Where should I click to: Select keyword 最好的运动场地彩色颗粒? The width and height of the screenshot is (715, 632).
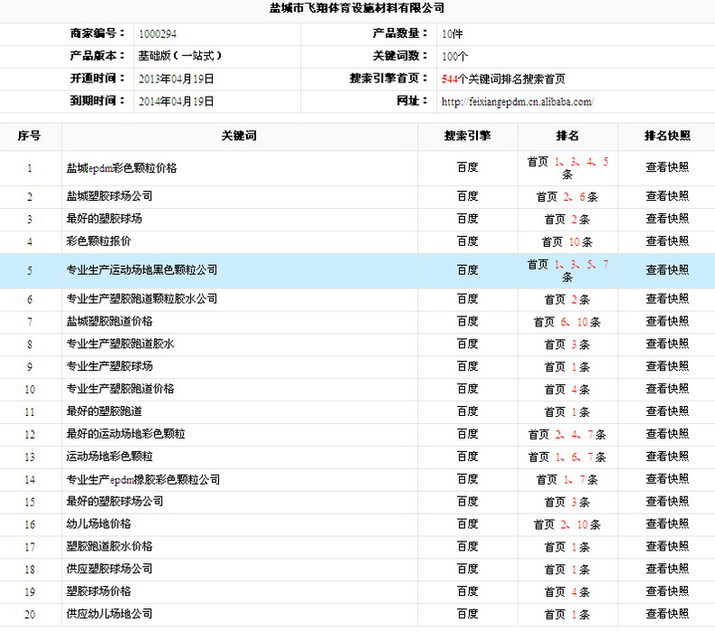pos(126,434)
